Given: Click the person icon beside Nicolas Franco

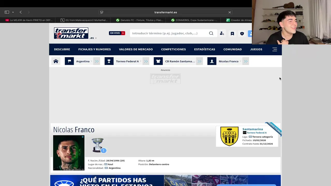Looking at the screenshot, I should (212, 61).
